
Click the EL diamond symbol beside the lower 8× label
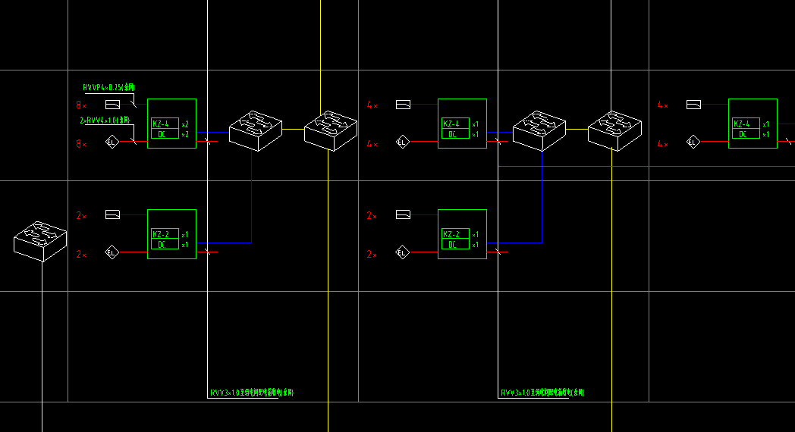tap(112, 142)
